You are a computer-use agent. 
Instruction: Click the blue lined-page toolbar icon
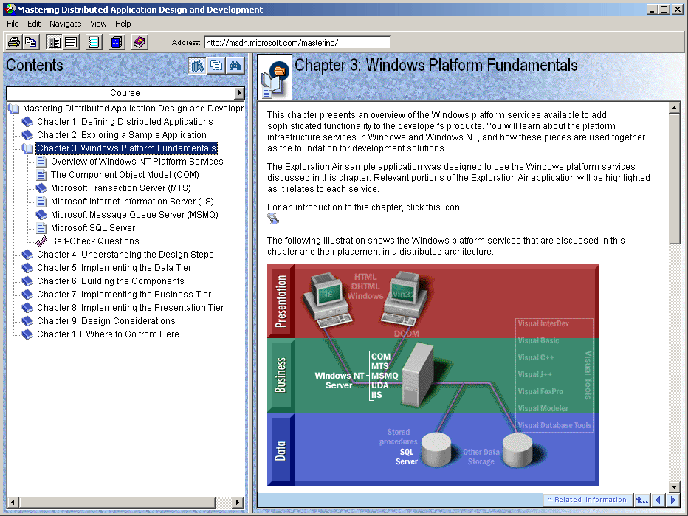coord(94,43)
